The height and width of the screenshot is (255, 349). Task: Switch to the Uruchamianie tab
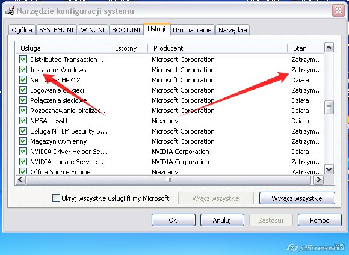click(192, 30)
